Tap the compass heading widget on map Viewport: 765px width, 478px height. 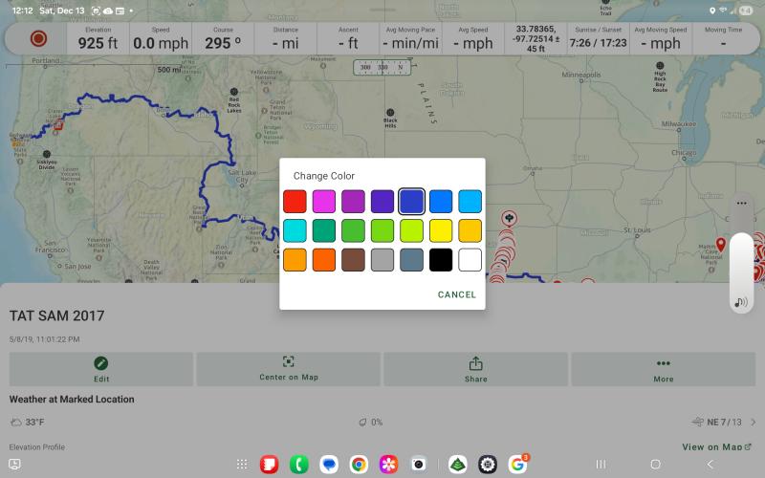(382, 67)
